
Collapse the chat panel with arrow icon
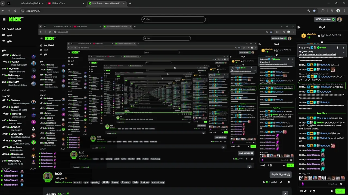299,27
